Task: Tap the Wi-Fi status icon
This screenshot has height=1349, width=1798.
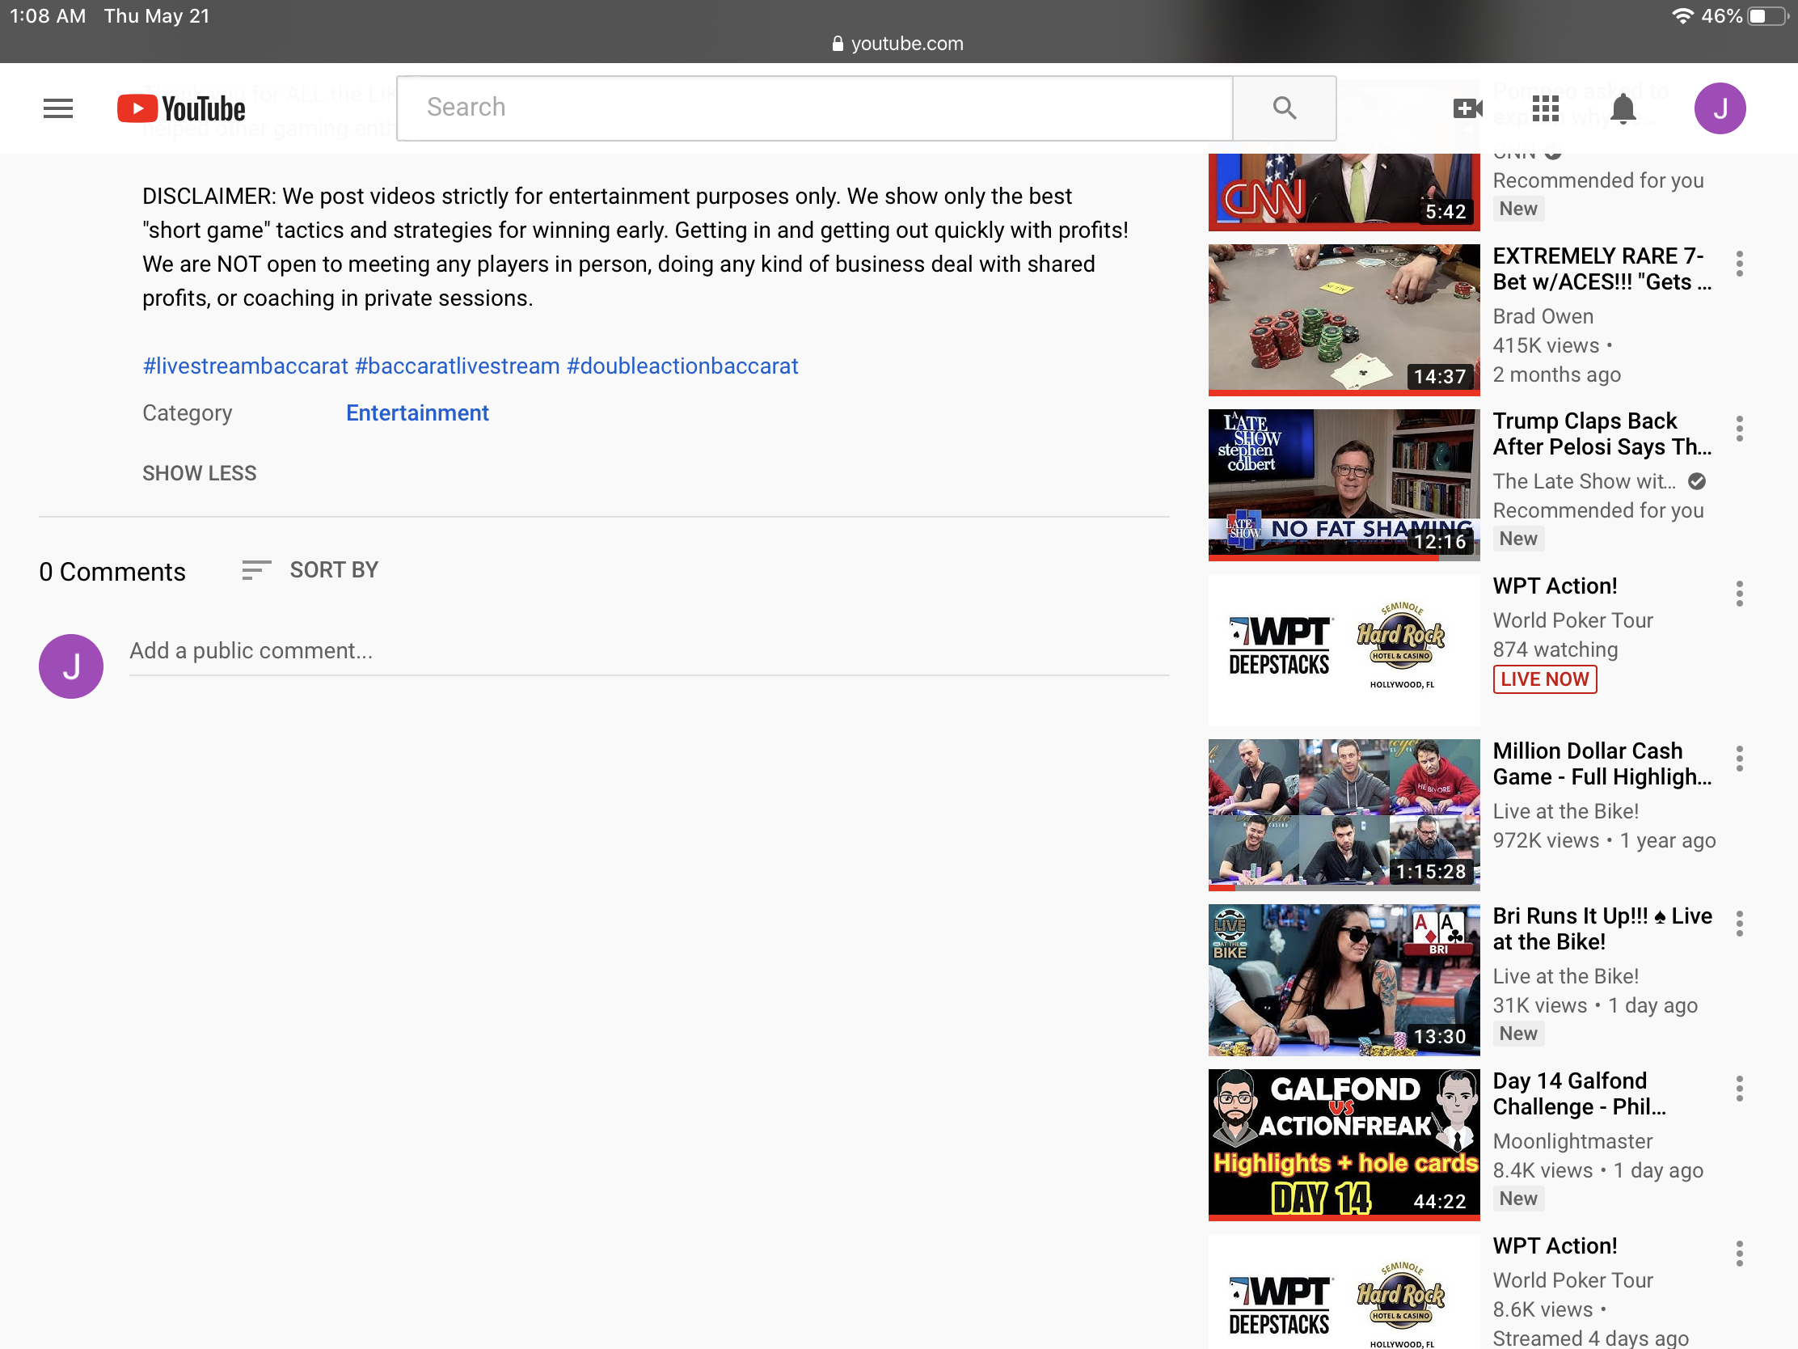Action: click(1682, 16)
